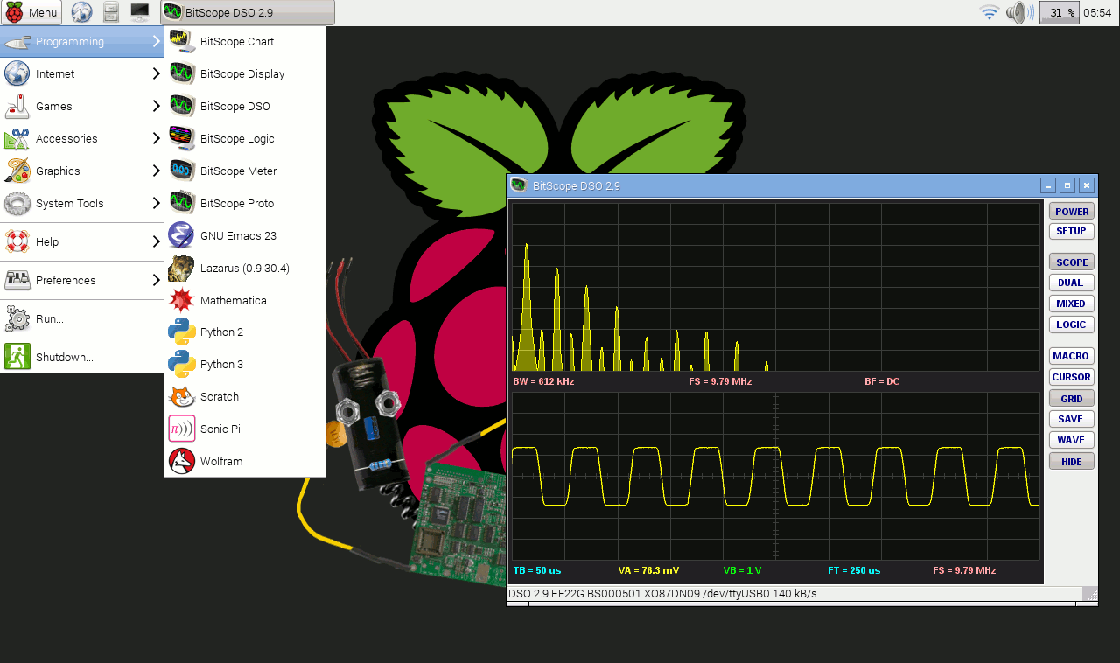The height and width of the screenshot is (663, 1120).
Task: Click the System Tools gear icon
Action: click(x=17, y=203)
